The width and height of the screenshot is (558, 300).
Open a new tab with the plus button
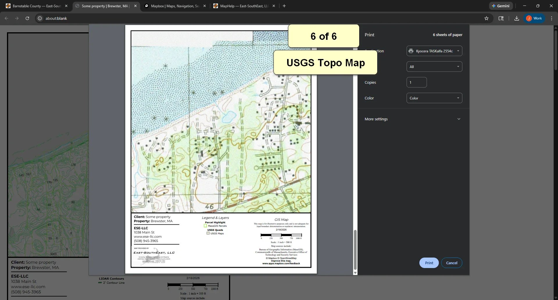[284, 6]
